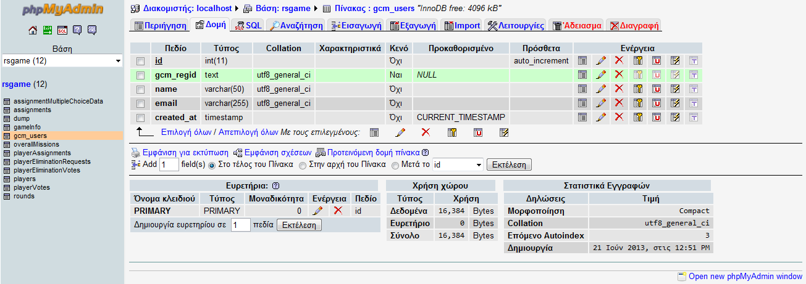Browse distinct values of id field
Image resolution: width=806 pixels, height=284 pixels.
[582, 60]
